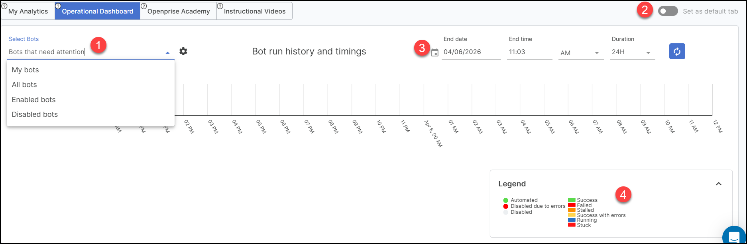The height and width of the screenshot is (244, 747).
Task: Open the AM/PM dropdown
Action: (581, 53)
